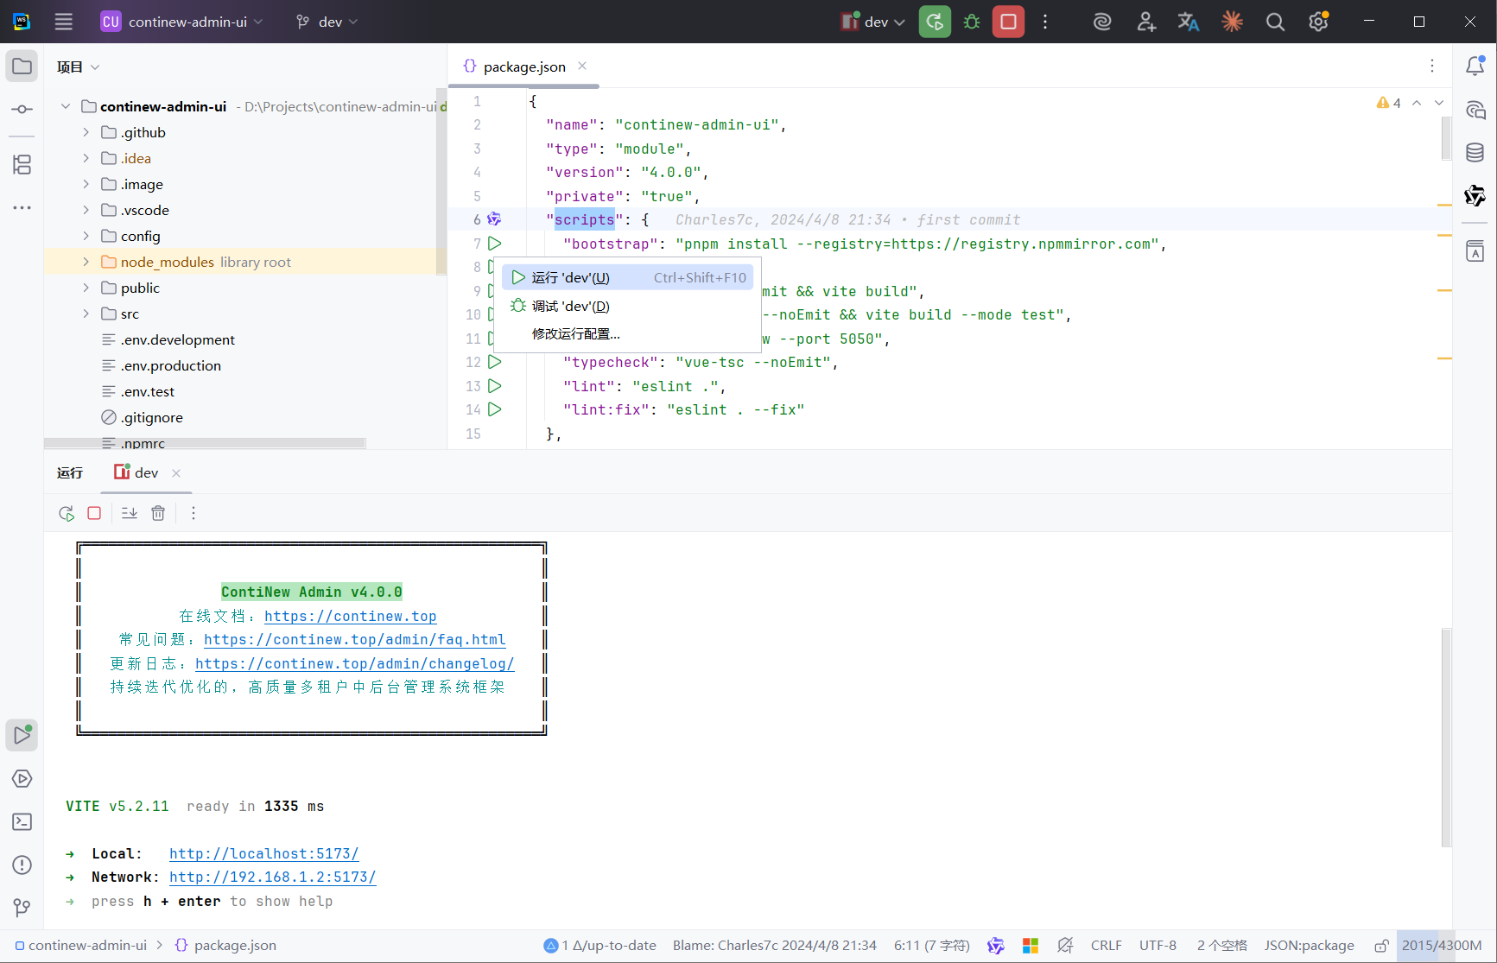Click the rerun dev button in toolbar

tap(935, 22)
